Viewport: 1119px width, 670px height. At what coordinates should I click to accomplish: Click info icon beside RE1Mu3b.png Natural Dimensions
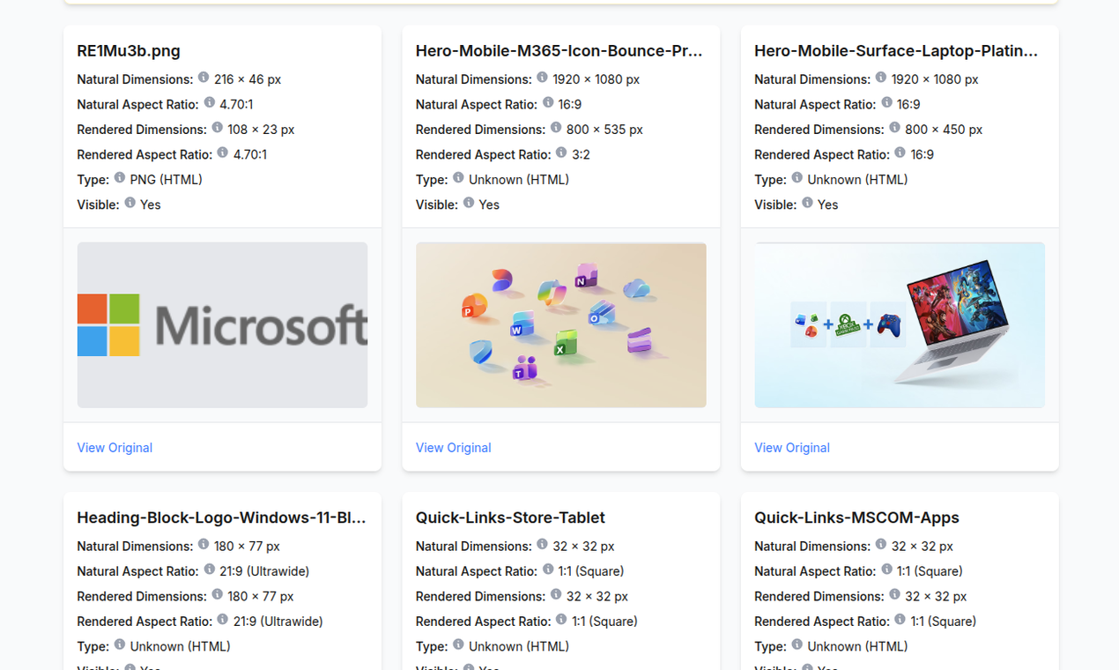(x=204, y=78)
